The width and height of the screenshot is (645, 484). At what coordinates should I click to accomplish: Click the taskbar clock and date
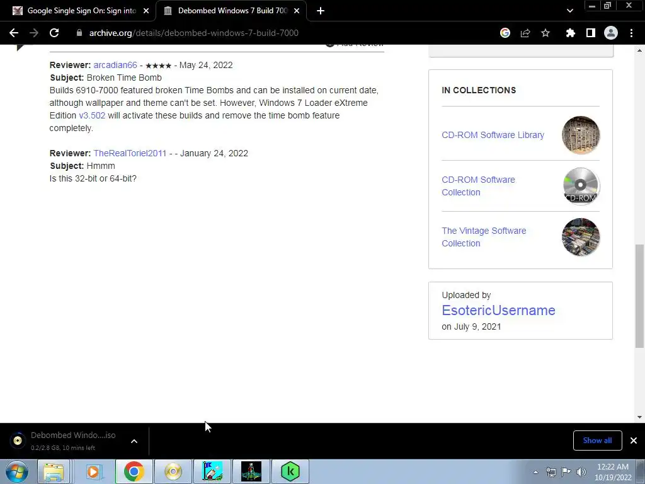click(613, 472)
